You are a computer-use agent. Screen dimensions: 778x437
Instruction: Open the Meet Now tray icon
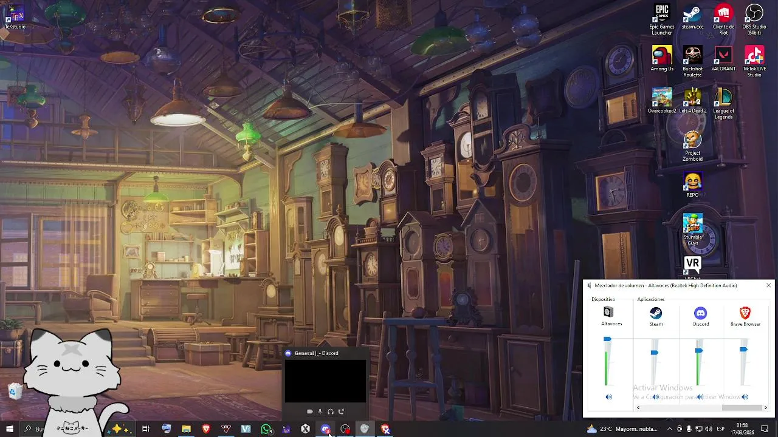click(680, 429)
